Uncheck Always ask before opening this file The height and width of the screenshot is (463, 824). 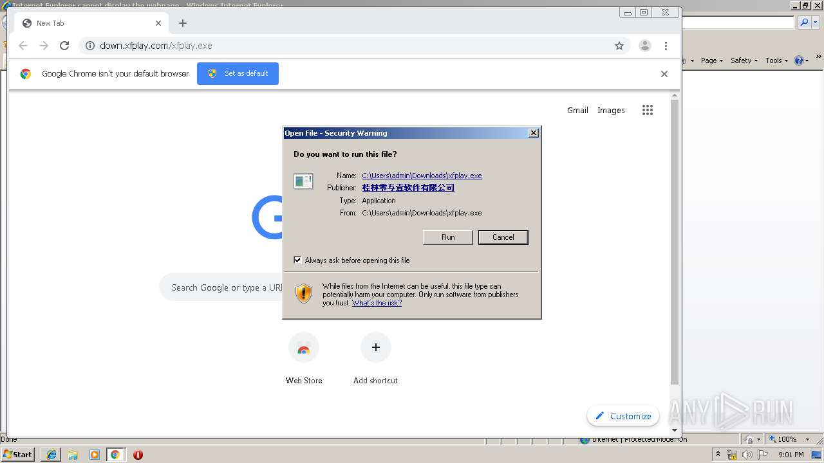coord(297,260)
